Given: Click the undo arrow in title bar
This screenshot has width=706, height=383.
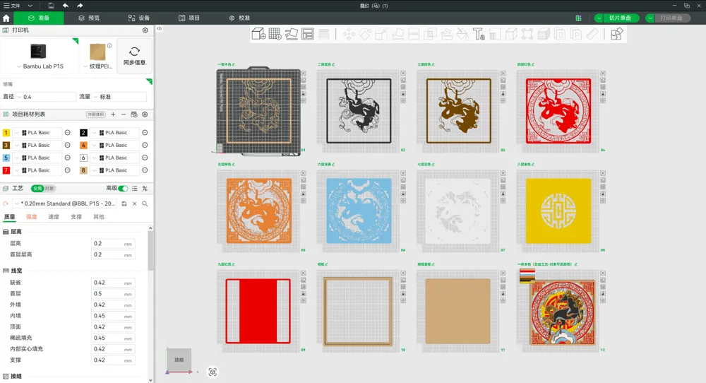Looking at the screenshot, I should [66, 6].
